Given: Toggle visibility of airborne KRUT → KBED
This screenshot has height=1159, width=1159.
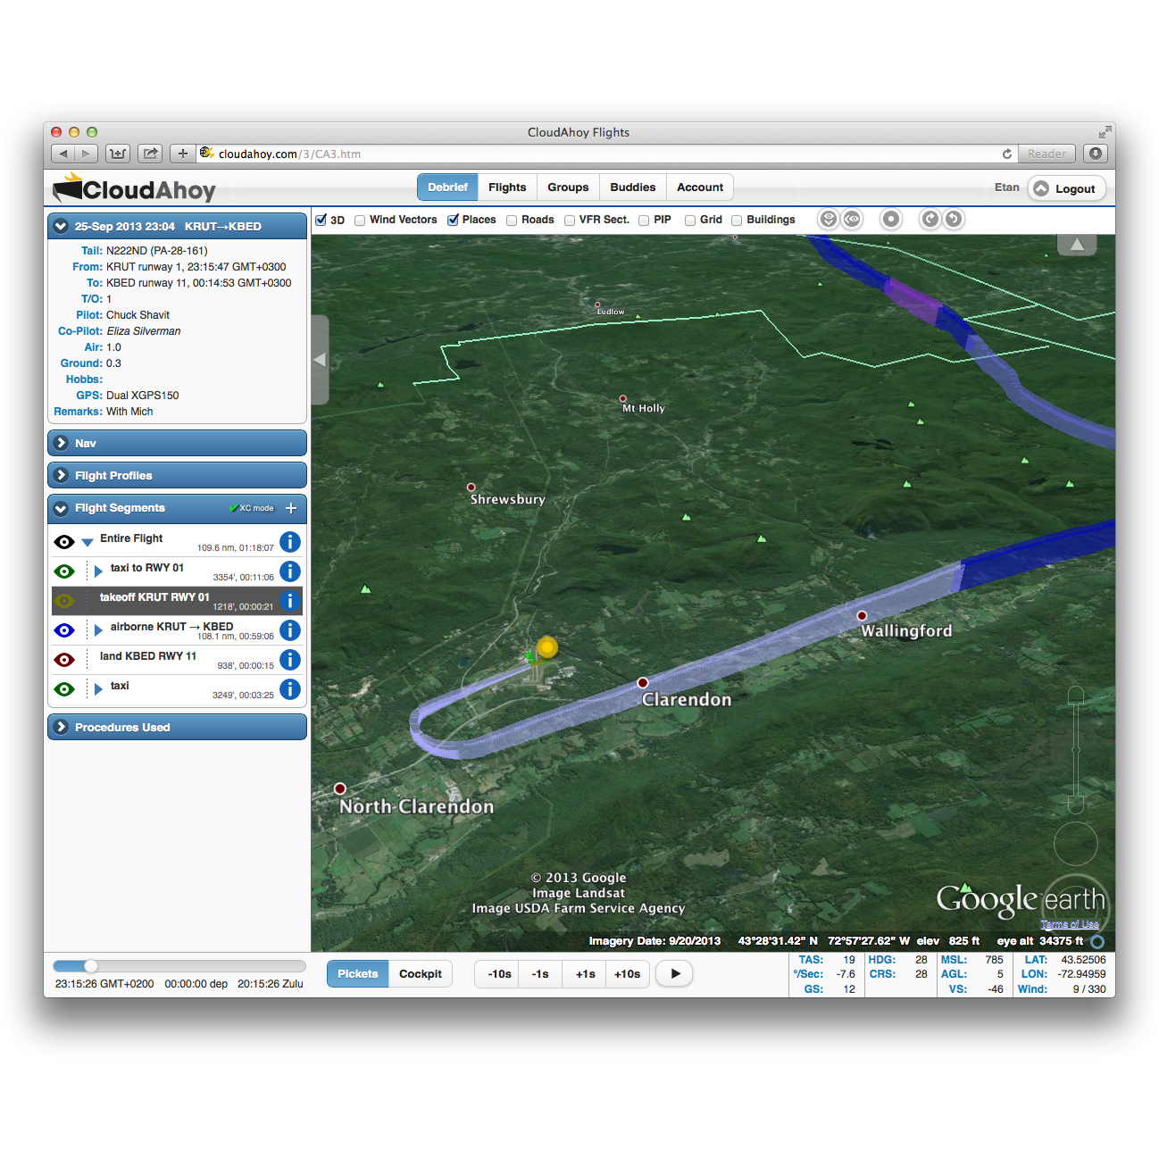Looking at the screenshot, I should [64, 630].
